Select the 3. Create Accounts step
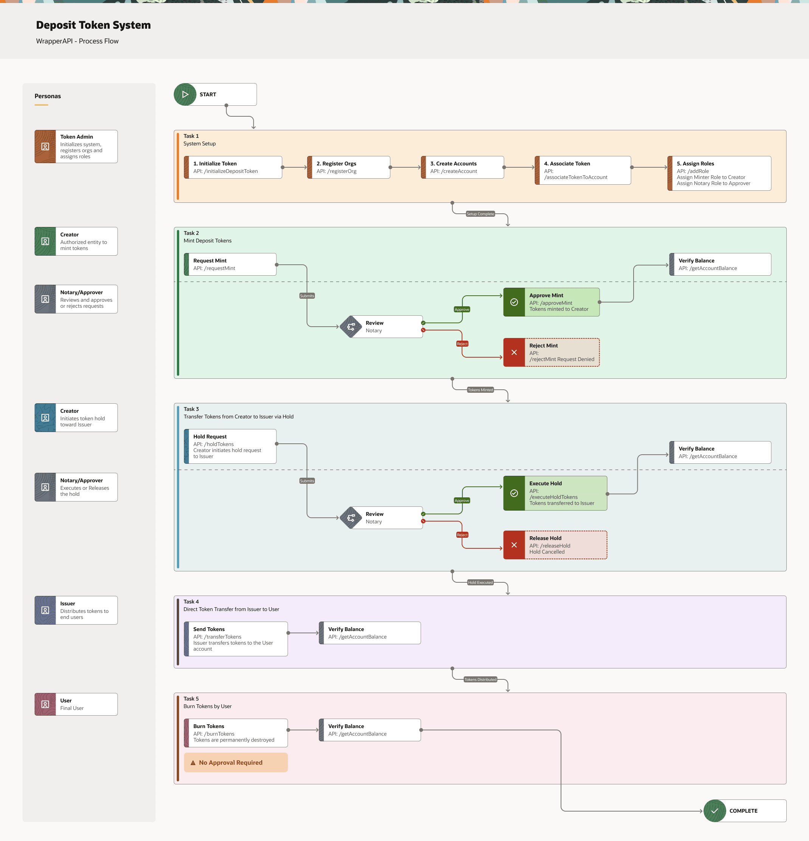Image resolution: width=809 pixels, height=841 pixels. (462, 167)
